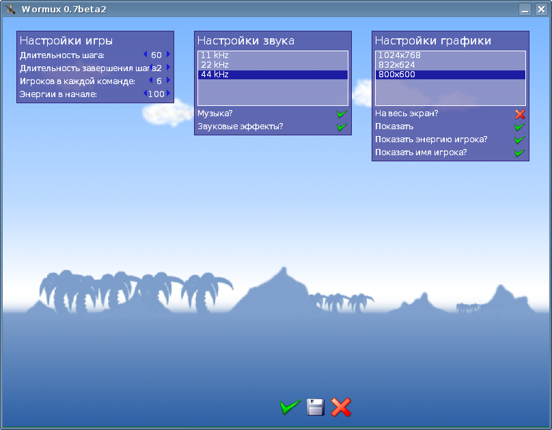Save settings using the floppy disk icon
Screen dimensions: 552x430
[x=315, y=407]
